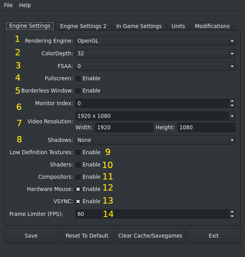Disable the Hardware Mouse checkbox
This screenshot has height=257, width=245.
(x=78, y=189)
